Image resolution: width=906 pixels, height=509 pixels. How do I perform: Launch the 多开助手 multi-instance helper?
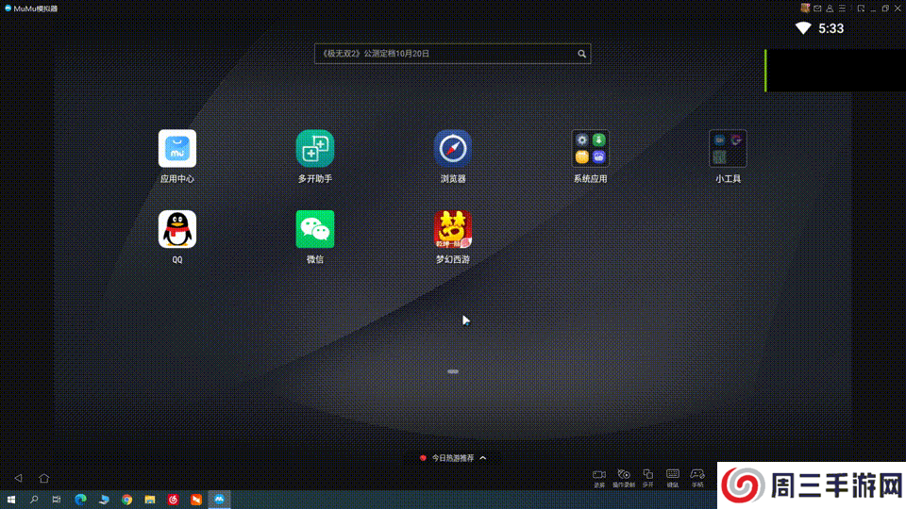[315, 149]
